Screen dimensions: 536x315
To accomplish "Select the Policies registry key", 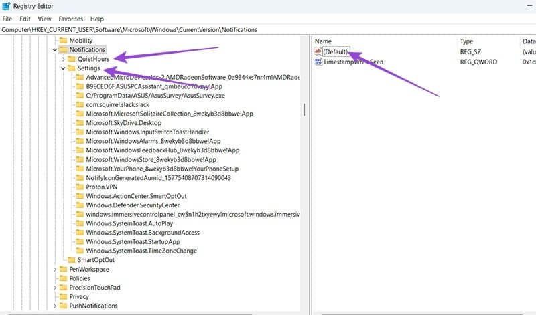I will [79, 278].
